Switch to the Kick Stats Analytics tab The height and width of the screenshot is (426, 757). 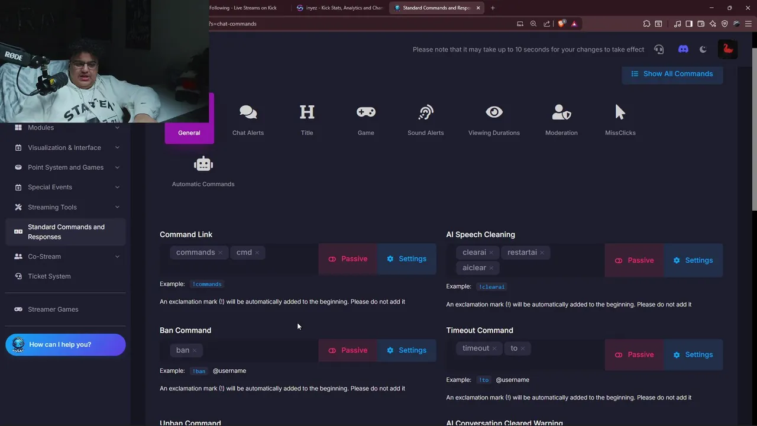[339, 8]
